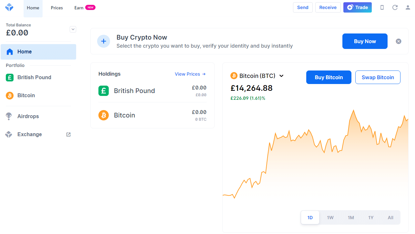Dismiss the Buy Crypto Now banner

[399, 41]
